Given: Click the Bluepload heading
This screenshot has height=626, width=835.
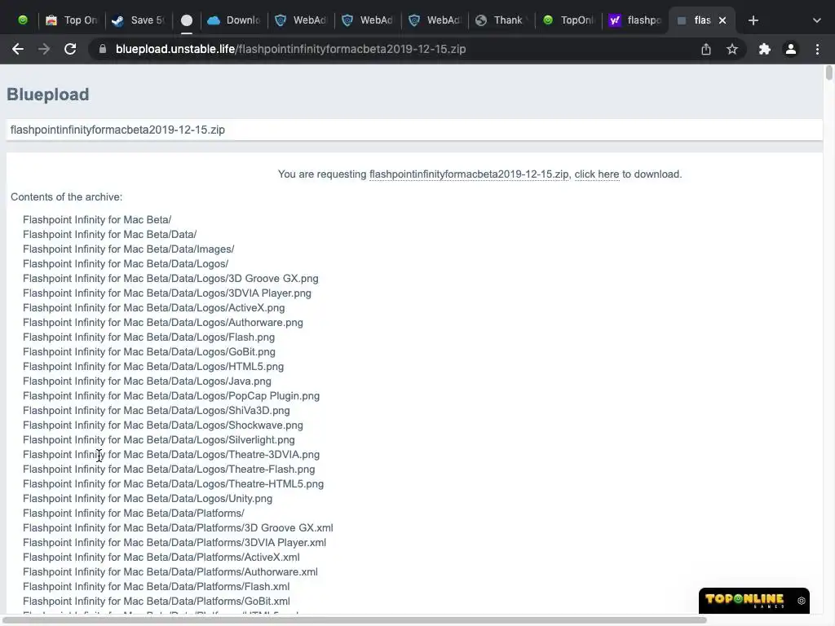Looking at the screenshot, I should coord(48,95).
